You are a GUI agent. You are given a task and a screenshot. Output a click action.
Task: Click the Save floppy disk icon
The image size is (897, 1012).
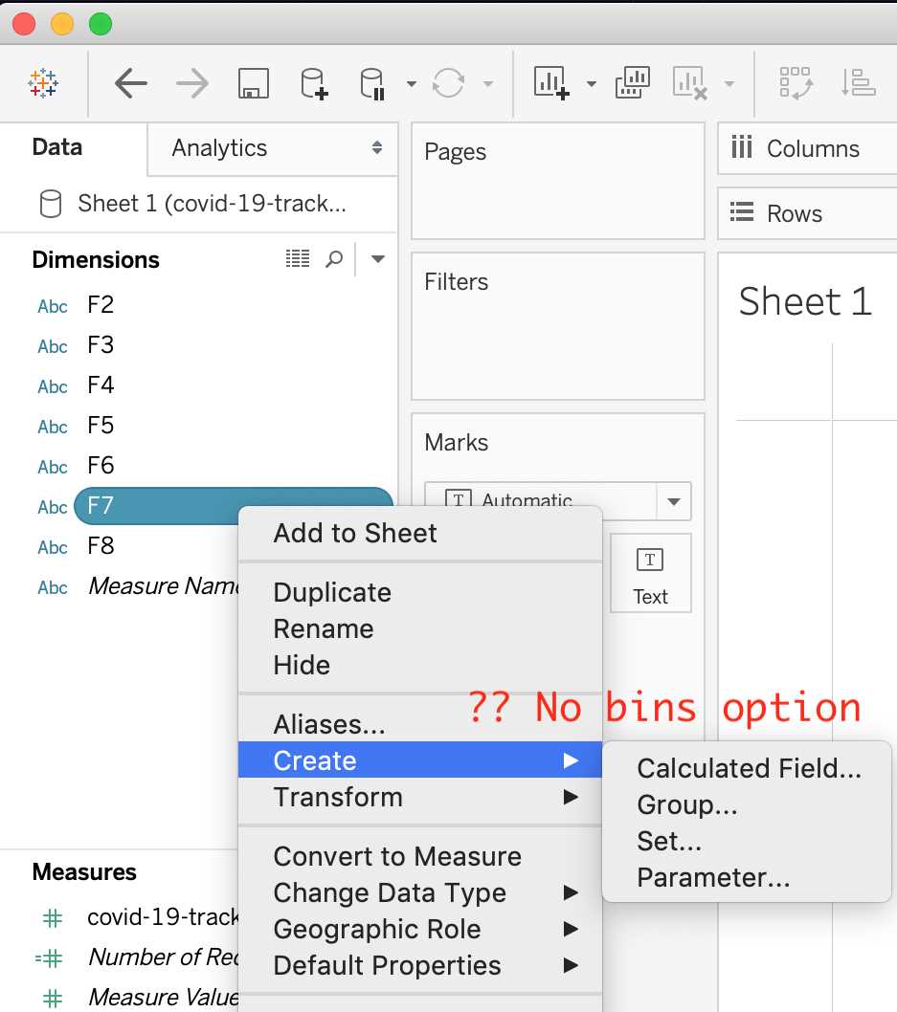click(253, 83)
